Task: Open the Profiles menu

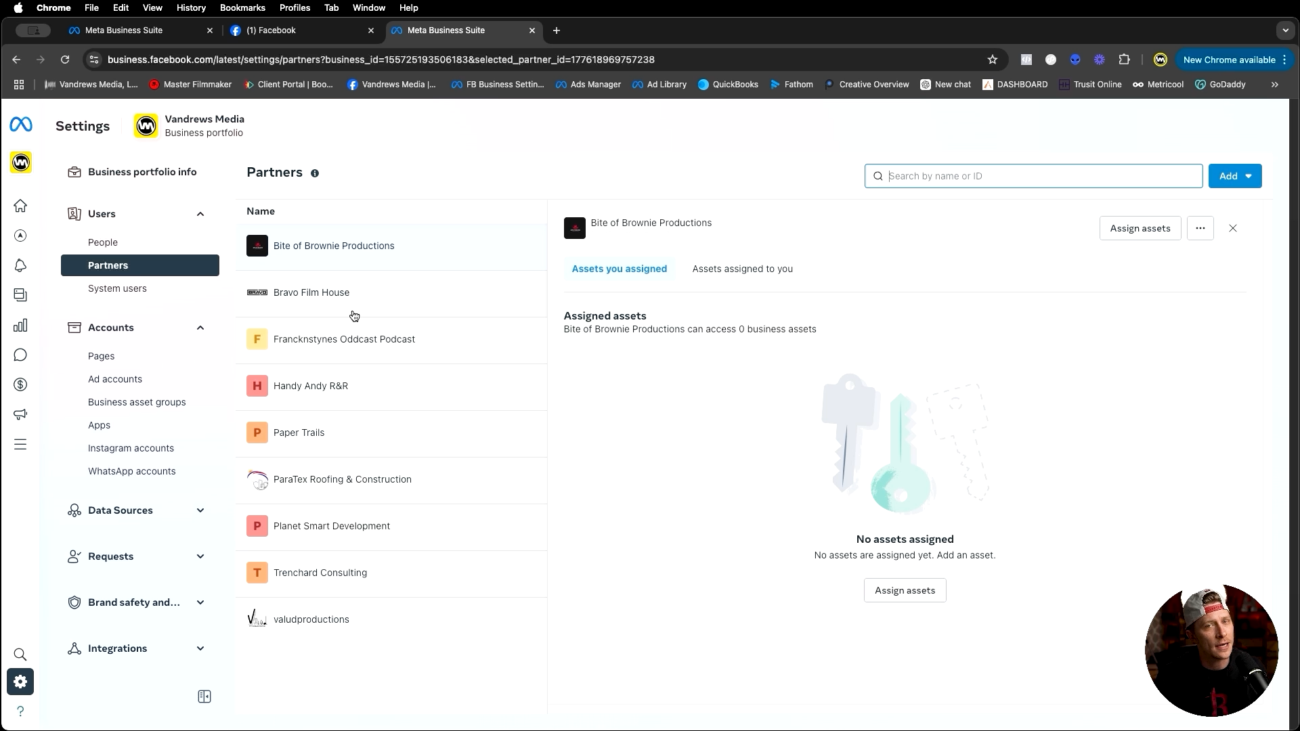Action: 295,7
